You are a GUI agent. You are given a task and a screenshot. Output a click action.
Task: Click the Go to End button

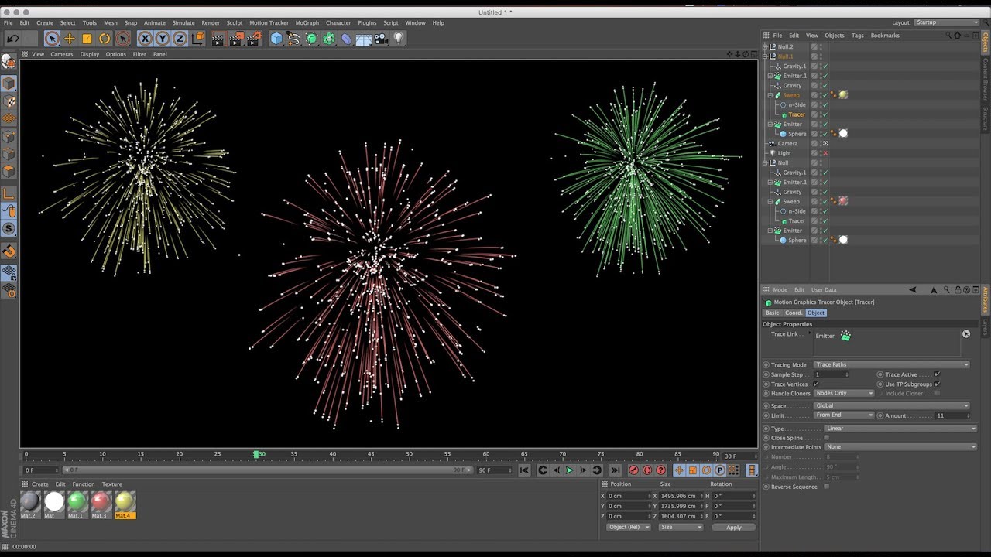pos(616,470)
